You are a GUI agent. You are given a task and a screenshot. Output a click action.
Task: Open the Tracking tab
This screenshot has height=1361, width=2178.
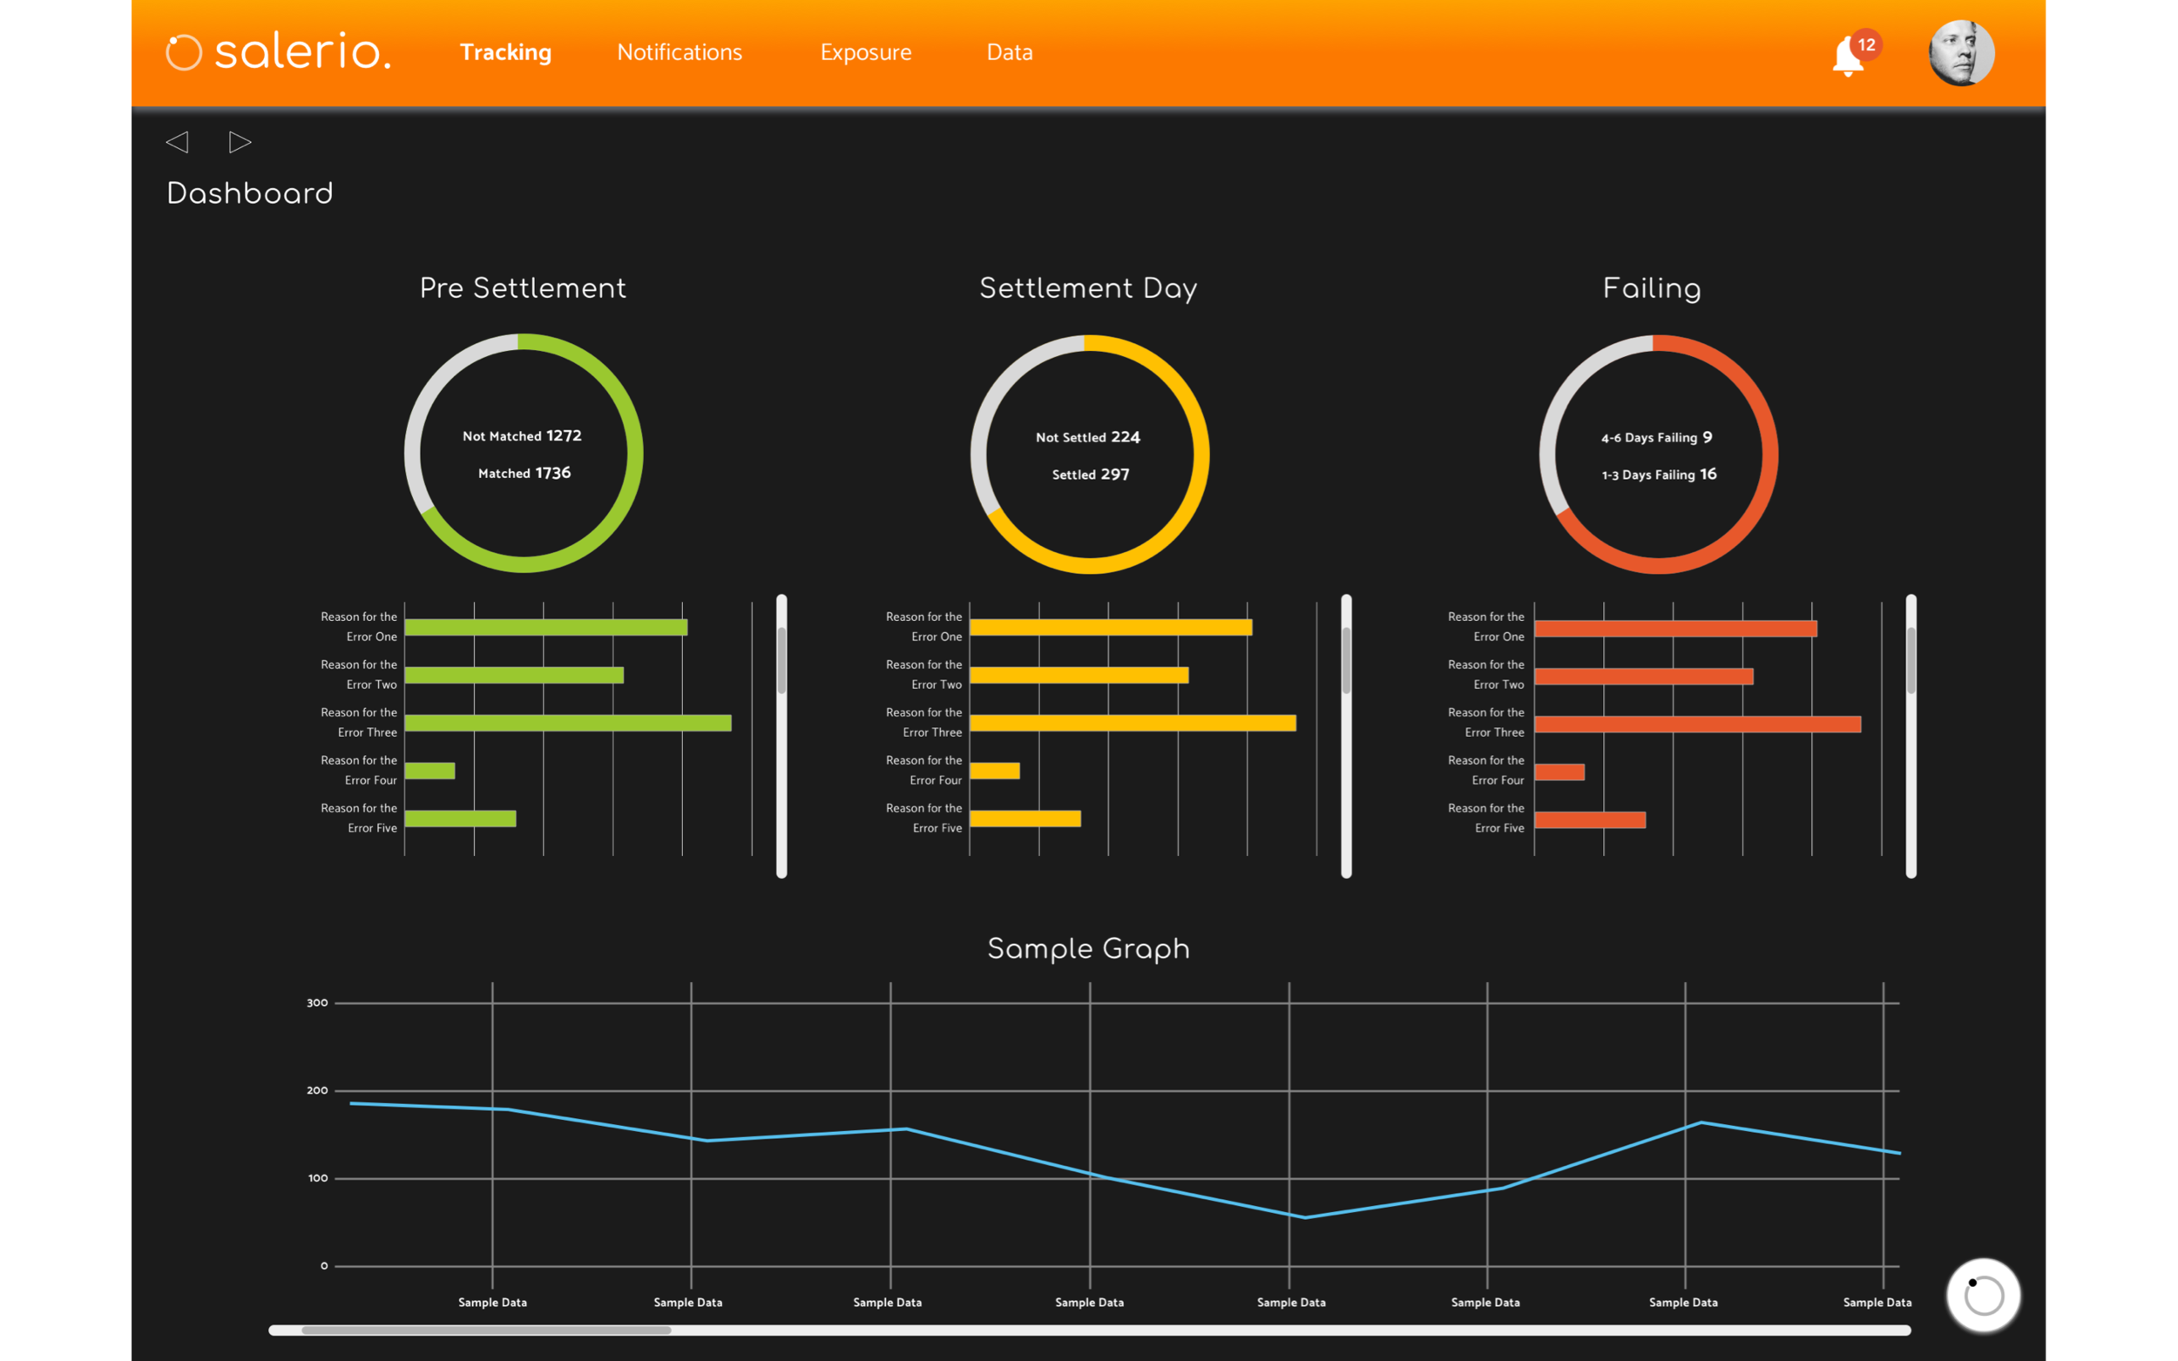click(505, 52)
